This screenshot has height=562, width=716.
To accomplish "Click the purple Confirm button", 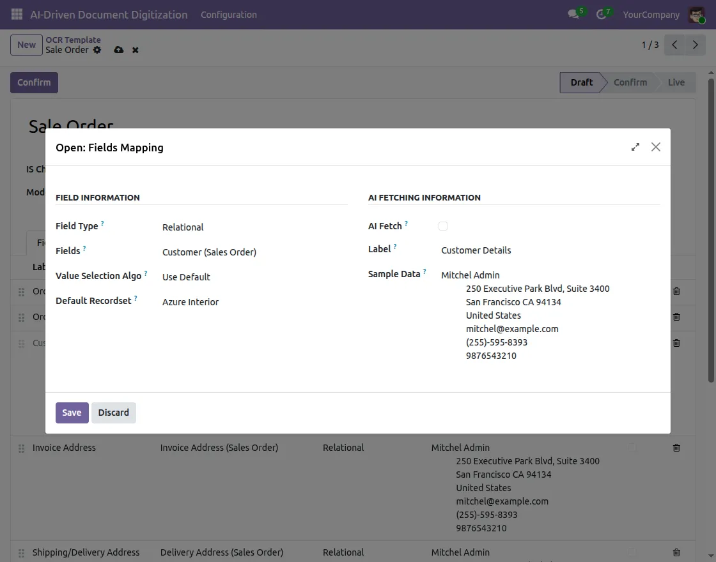I will 35,82.
